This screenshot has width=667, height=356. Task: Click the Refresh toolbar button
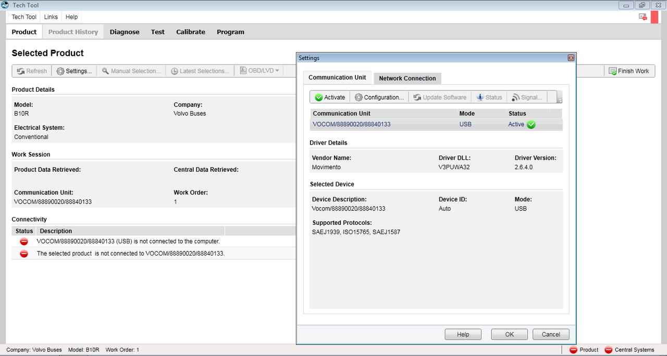click(x=32, y=71)
